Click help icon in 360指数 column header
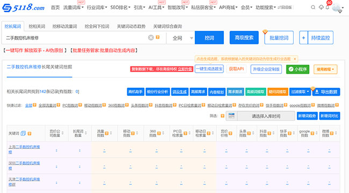349x193 pixels. [159, 133]
